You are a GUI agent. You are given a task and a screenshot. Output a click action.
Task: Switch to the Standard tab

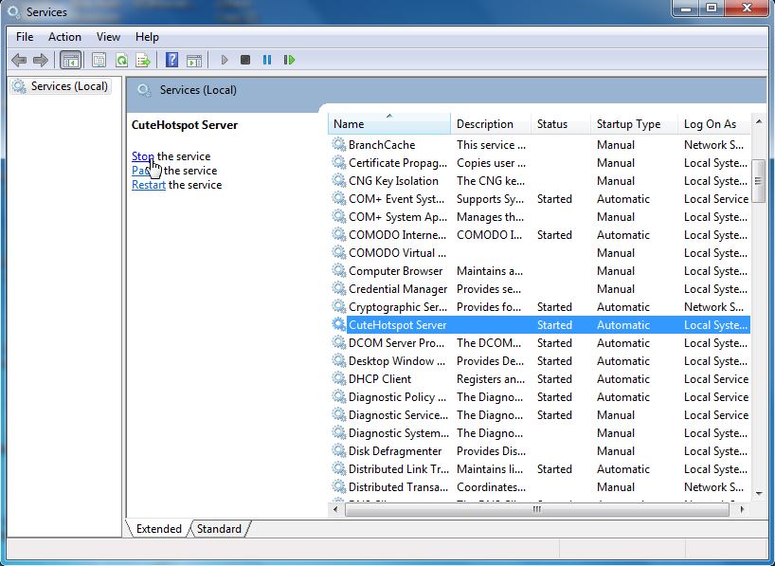[219, 529]
